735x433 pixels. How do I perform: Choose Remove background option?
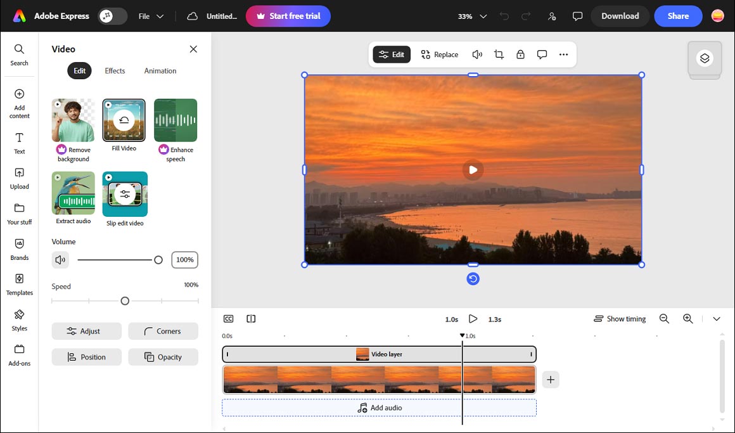coord(73,131)
